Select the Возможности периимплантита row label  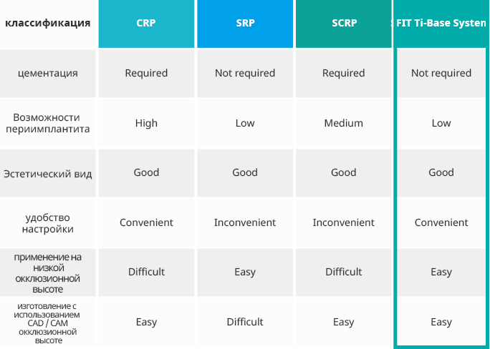pos(48,123)
